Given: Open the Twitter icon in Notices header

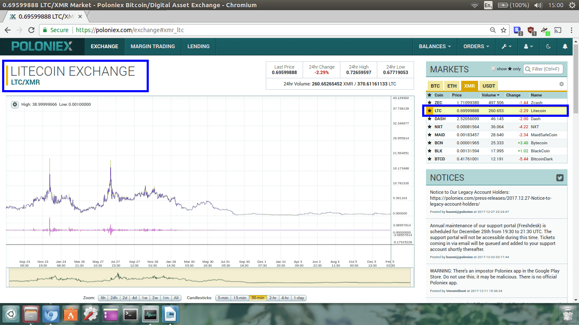Looking at the screenshot, I should pos(560,178).
